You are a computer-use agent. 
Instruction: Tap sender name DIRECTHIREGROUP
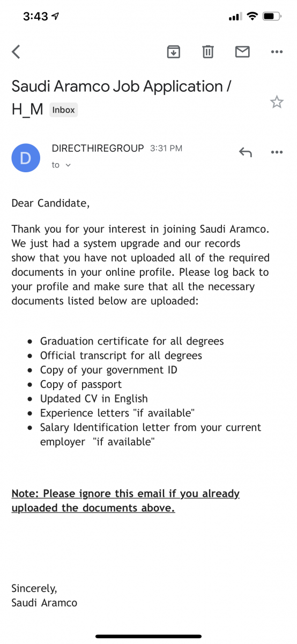point(98,148)
